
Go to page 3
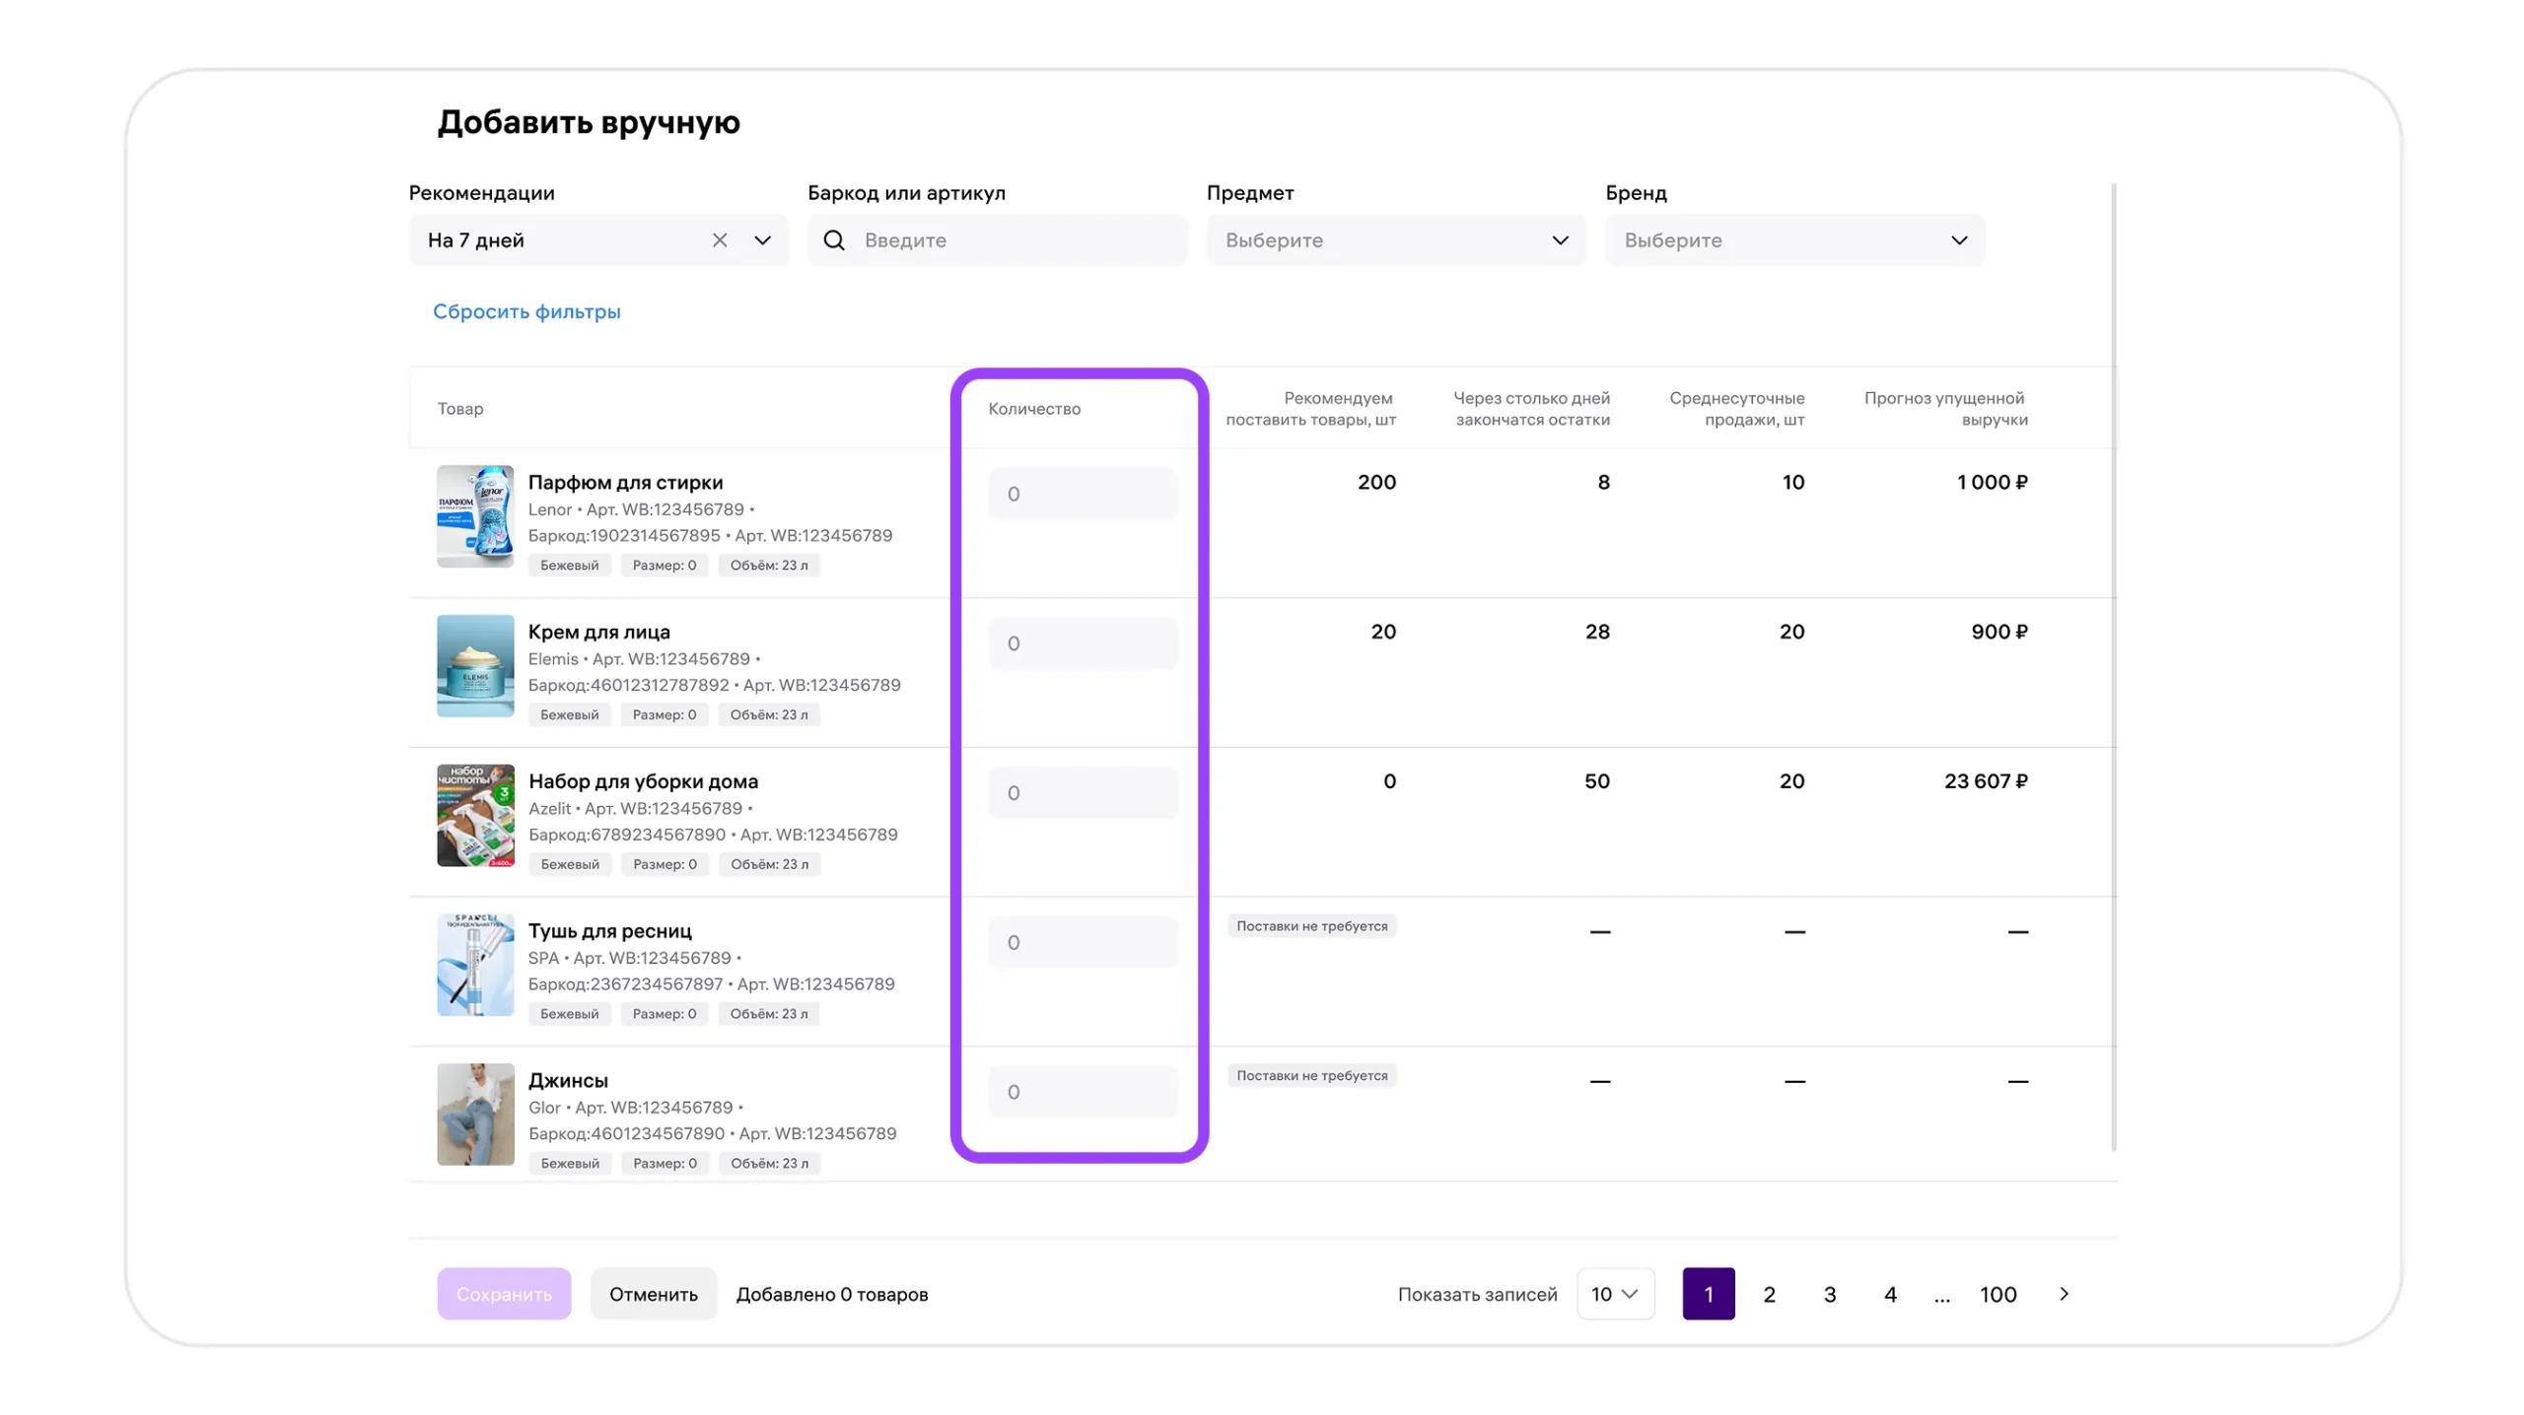[1829, 1295]
